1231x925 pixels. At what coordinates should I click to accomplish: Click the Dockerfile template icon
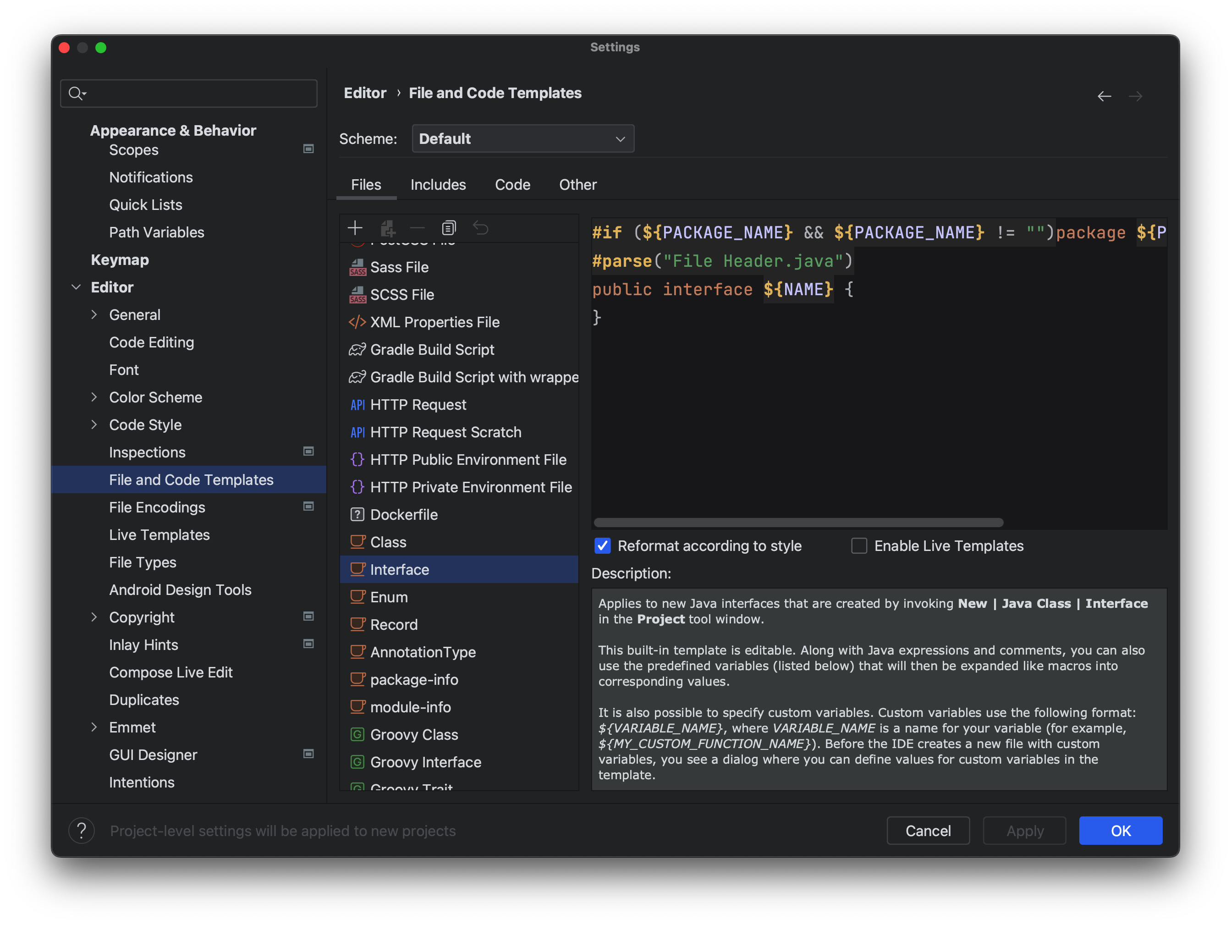[x=357, y=515]
